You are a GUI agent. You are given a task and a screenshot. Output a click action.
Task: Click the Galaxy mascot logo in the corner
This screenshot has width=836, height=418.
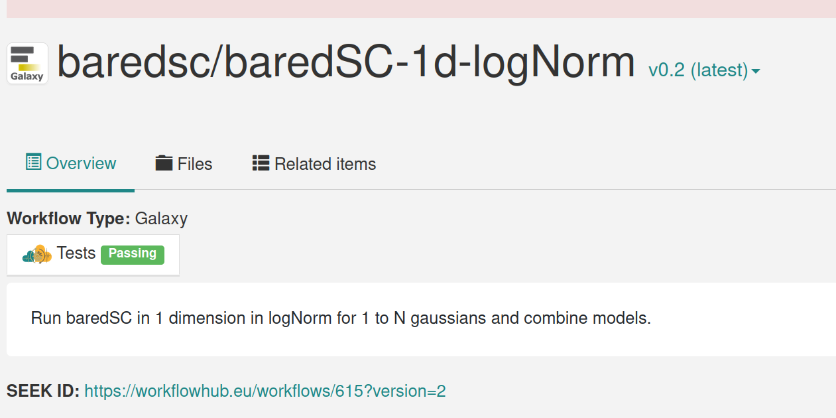point(27,63)
